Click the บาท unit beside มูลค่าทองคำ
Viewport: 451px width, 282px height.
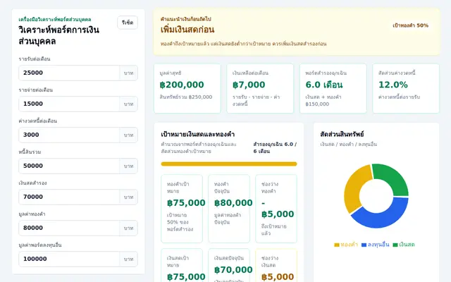[x=128, y=228]
